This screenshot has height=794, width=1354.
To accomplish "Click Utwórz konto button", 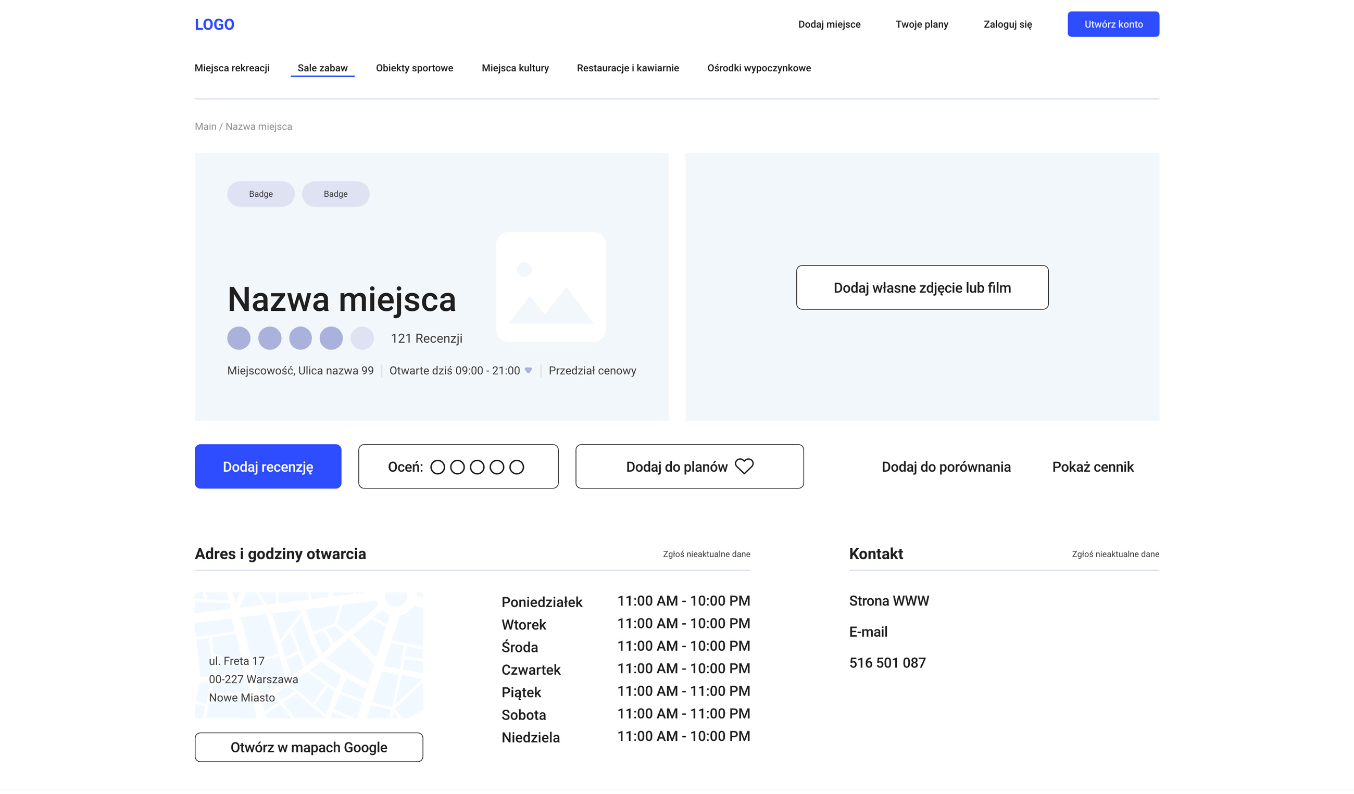I will (1113, 24).
